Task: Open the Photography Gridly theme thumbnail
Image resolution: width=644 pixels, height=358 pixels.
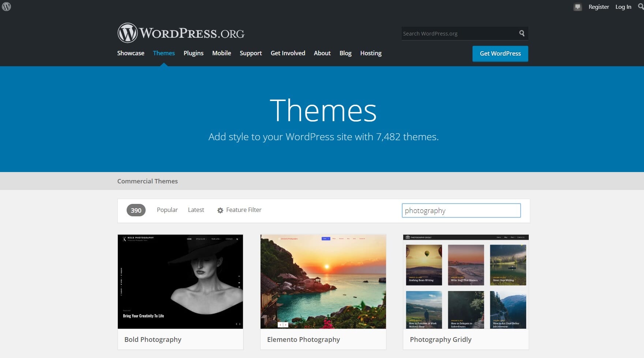Action: coord(466,281)
